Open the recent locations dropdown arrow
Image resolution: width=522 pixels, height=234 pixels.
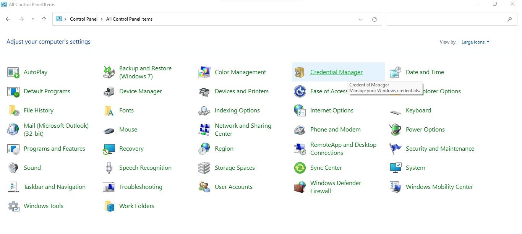click(33, 19)
